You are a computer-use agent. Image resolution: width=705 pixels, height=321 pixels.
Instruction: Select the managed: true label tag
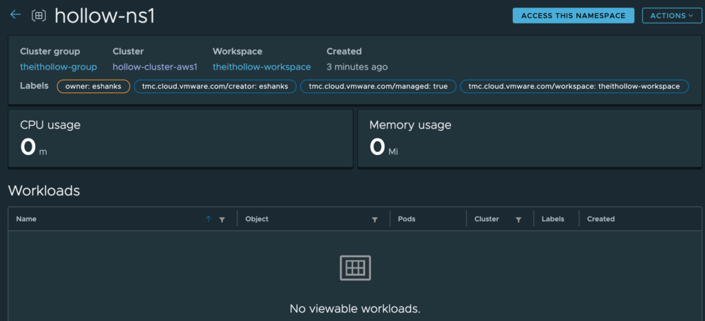378,86
